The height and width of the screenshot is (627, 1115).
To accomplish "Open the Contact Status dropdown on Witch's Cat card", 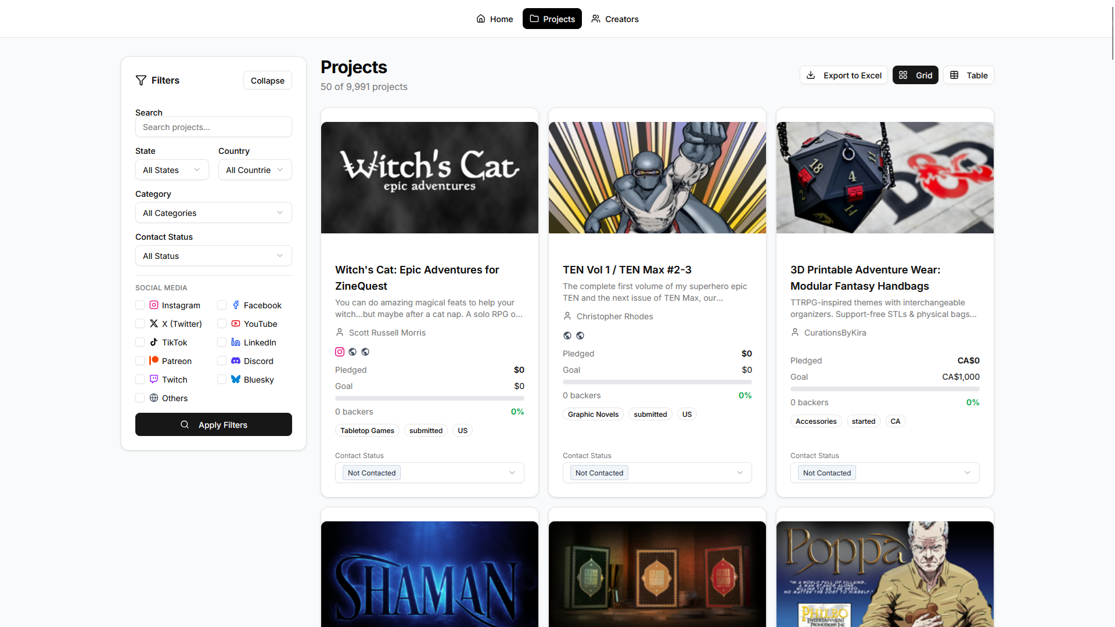I will click(429, 473).
